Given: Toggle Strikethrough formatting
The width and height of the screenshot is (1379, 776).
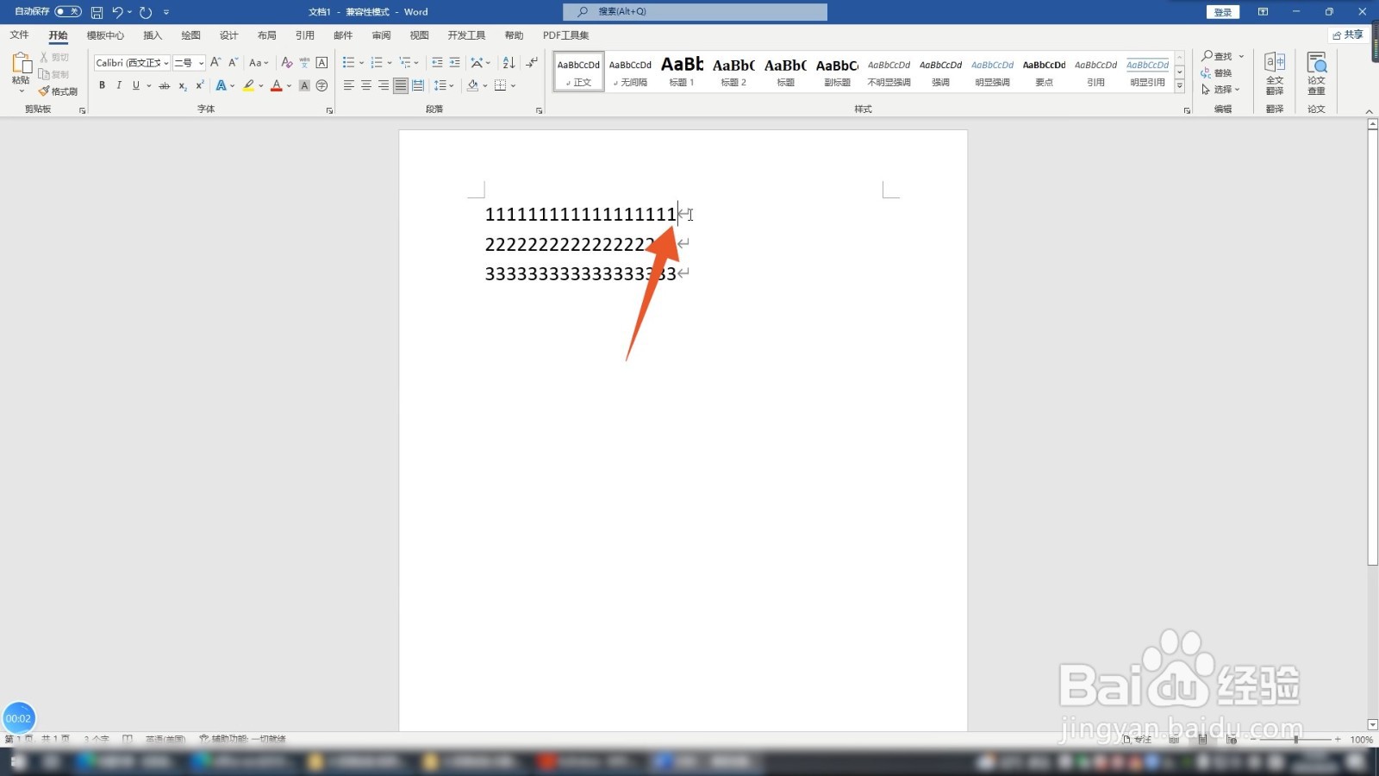Looking at the screenshot, I should coord(164,85).
